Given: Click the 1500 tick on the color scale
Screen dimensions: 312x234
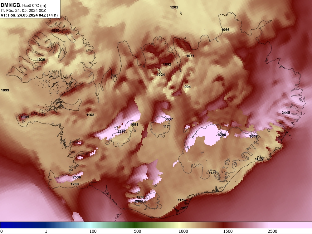Looking at the screenshot, I should coord(228,231).
